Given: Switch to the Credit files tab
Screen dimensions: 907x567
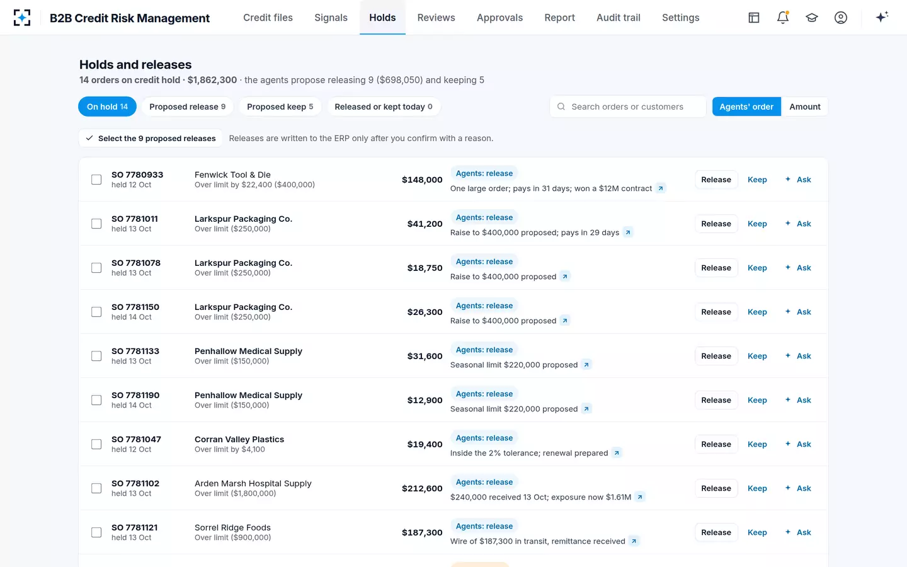Looking at the screenshot, I should pyautogui.click(x=268, y=18).
